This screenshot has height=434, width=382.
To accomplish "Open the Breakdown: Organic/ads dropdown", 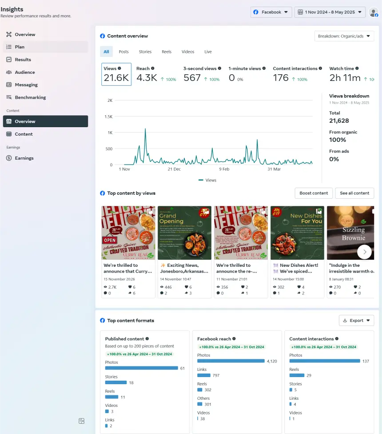I will click(344, 36).
